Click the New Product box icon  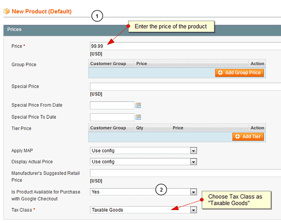tap(6, 11)
